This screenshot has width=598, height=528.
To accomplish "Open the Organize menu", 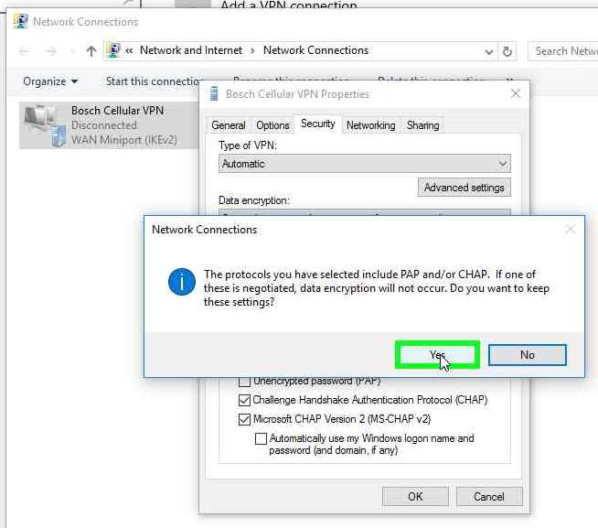I will (x=50, y=81).
